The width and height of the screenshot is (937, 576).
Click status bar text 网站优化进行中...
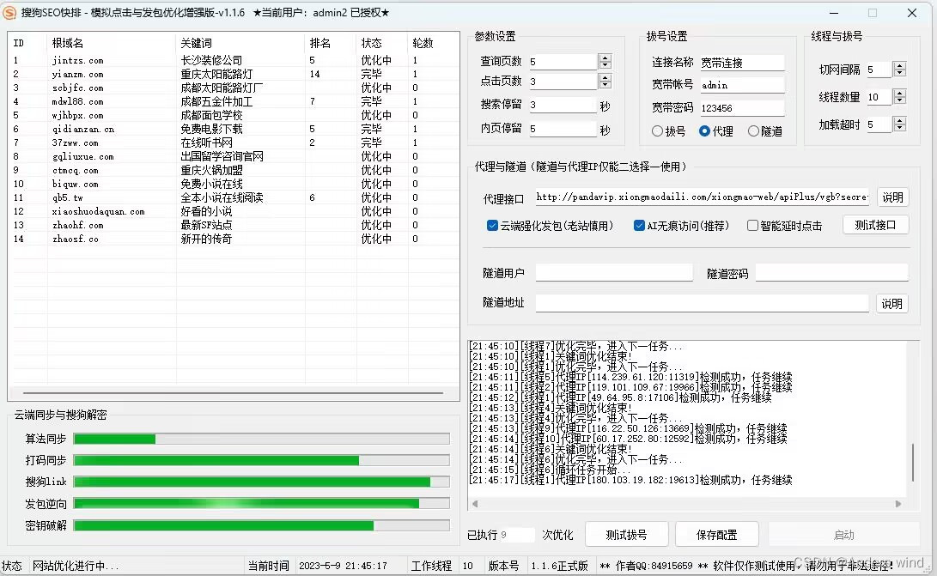(x=76, y=566)
